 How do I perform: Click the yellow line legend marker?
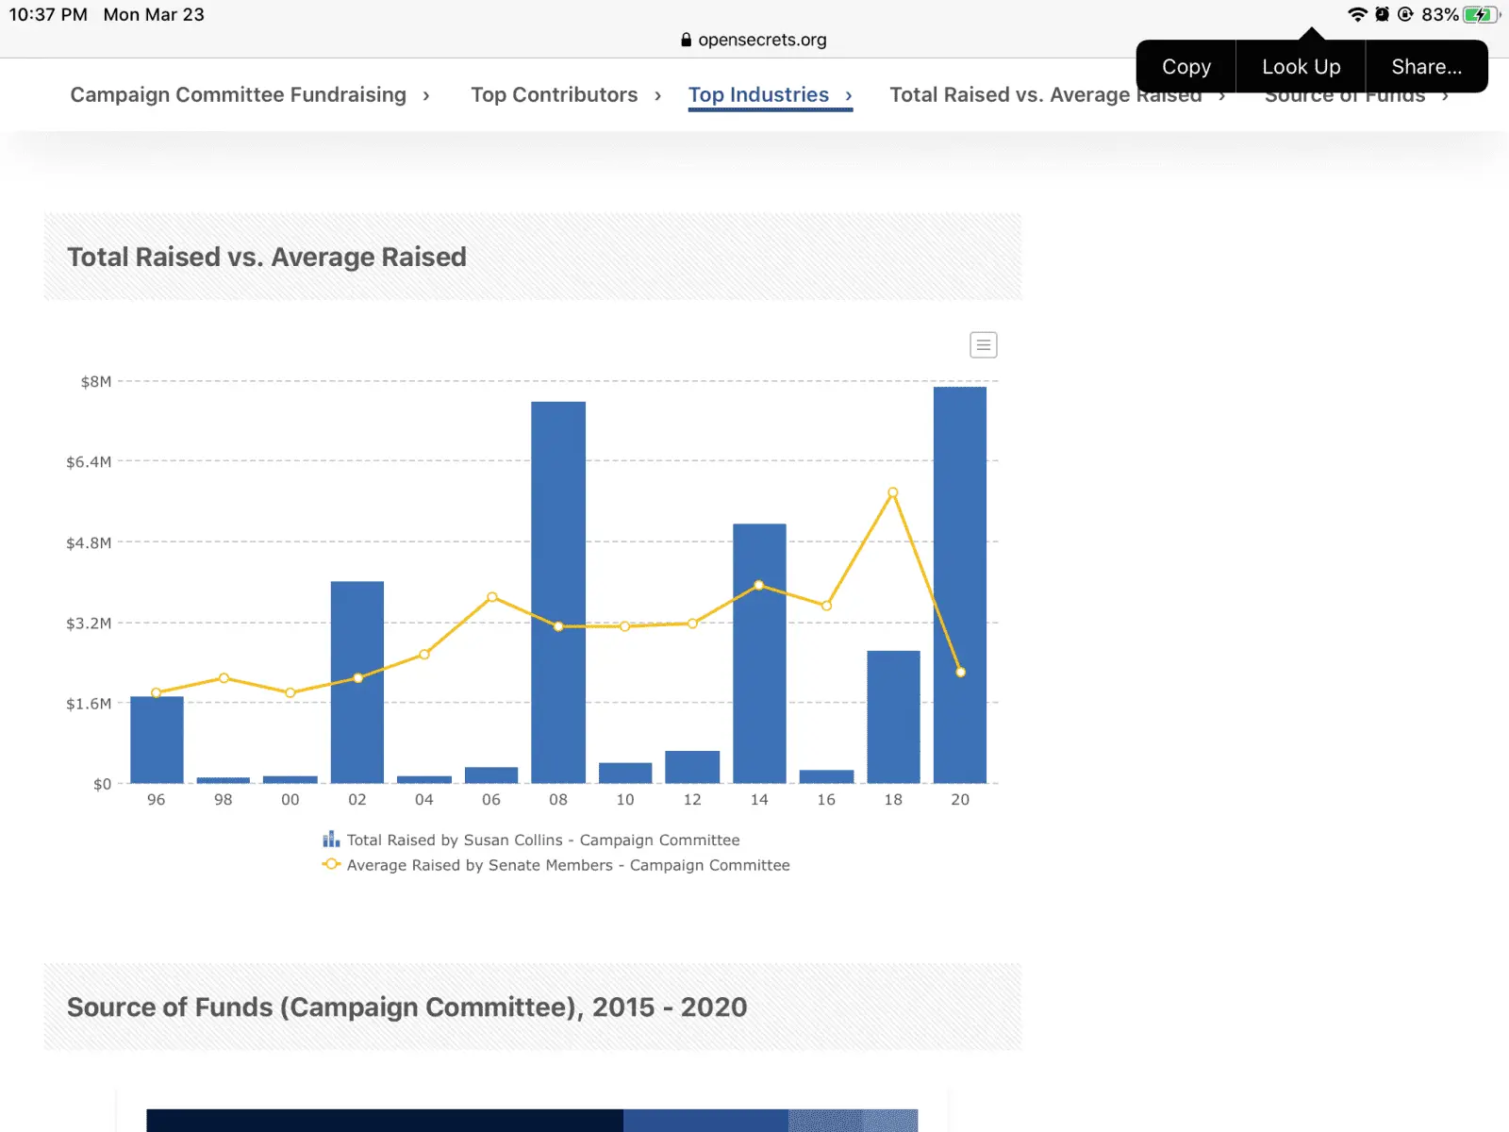(331, 865)
